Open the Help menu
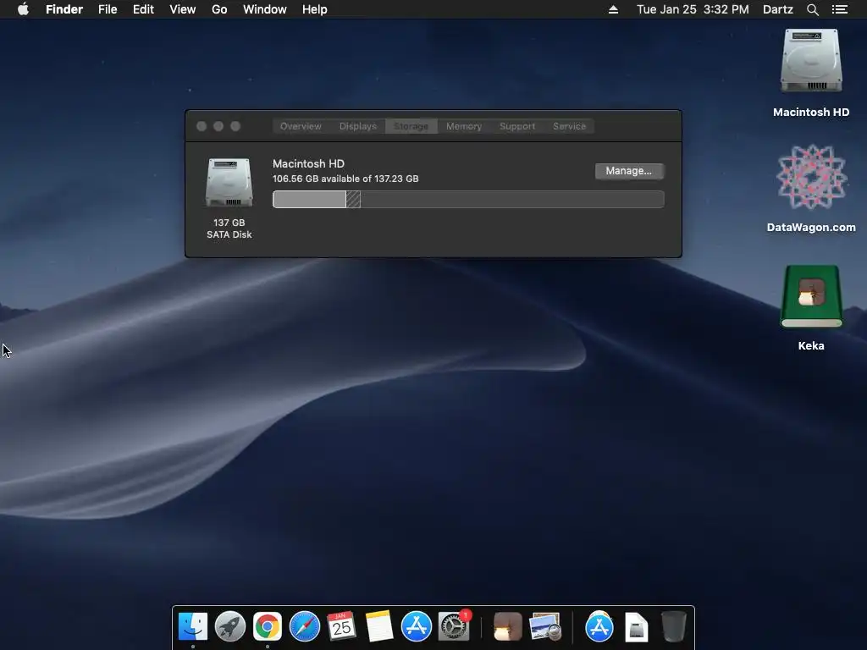Viewport: 867px width, 650px height. (315, 9)
